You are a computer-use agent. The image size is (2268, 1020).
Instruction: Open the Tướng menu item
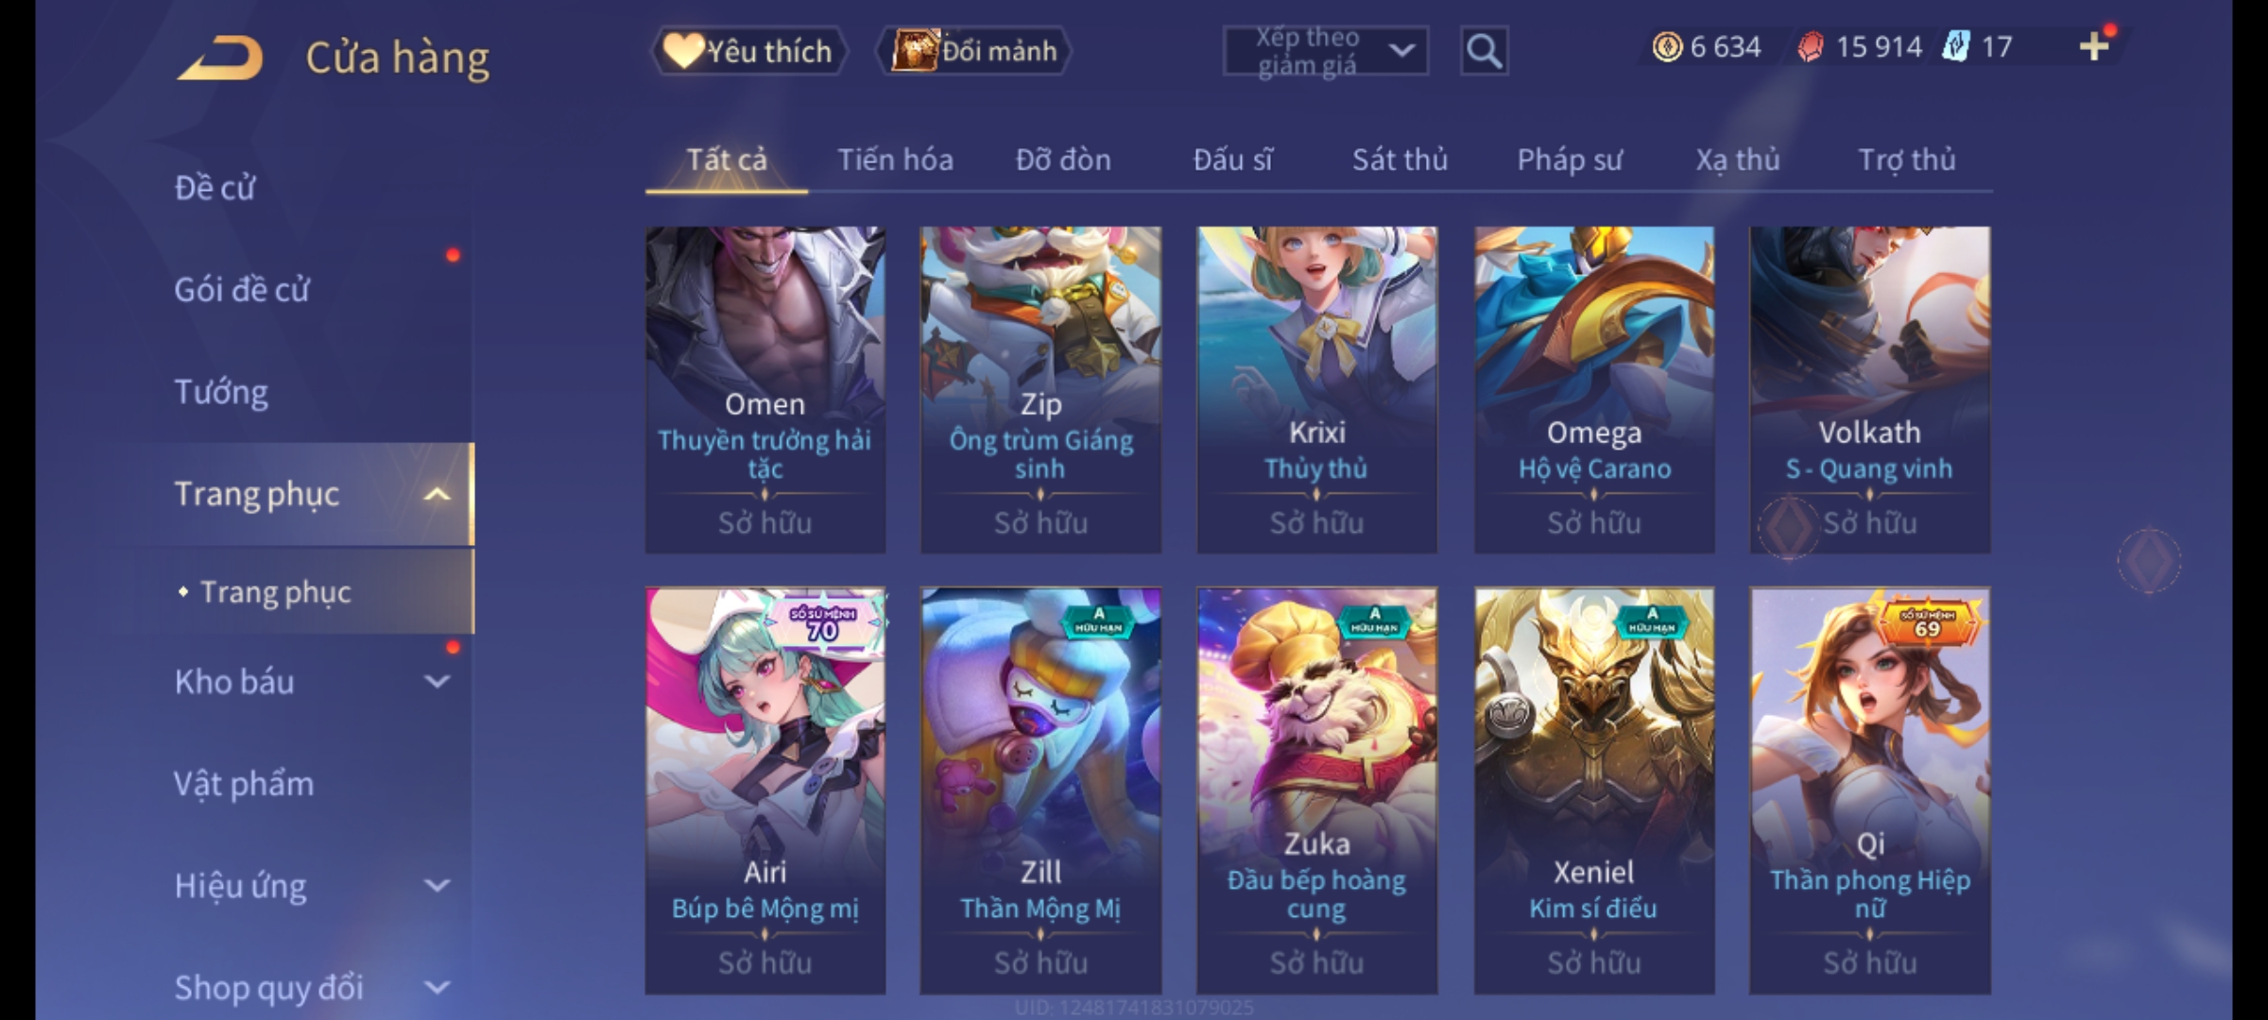tap(221, 391)
